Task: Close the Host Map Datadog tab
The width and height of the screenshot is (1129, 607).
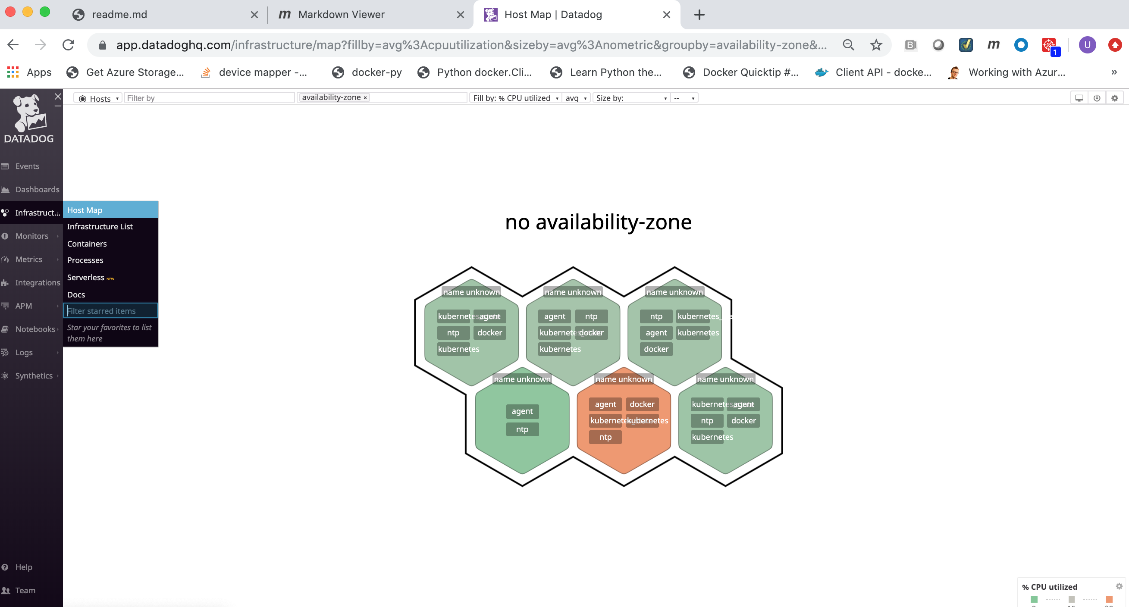Action: 666,15
